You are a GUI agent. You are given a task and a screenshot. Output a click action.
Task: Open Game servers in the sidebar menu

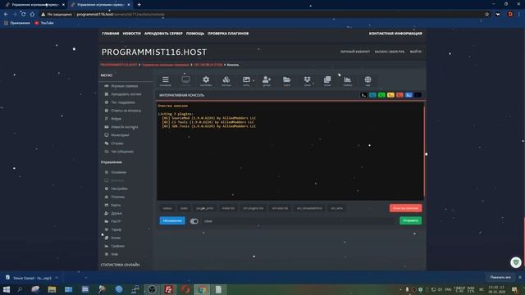click(x=124, y=86)
